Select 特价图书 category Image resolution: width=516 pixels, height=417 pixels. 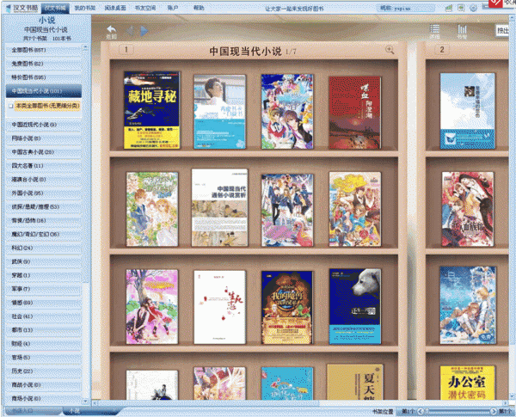coord(44,77)
